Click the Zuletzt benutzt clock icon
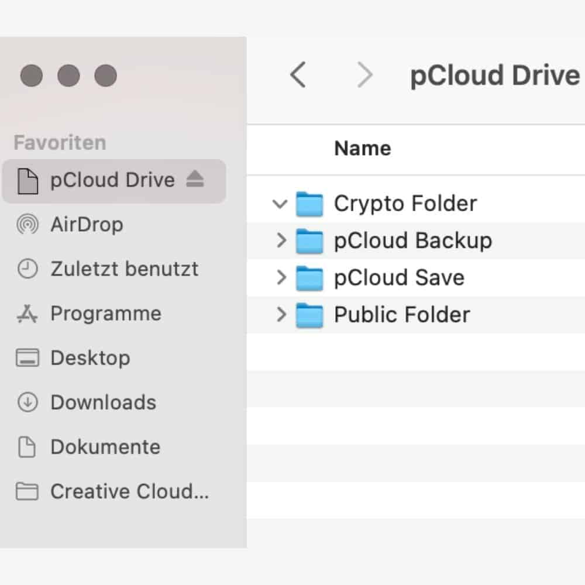 [27, 269]
